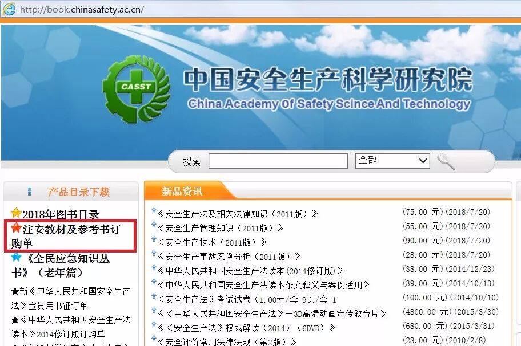Click bullet icon before 安全生产事故案例分析
The width and height of the screenshot is (521, 346).
coord(154,254)
